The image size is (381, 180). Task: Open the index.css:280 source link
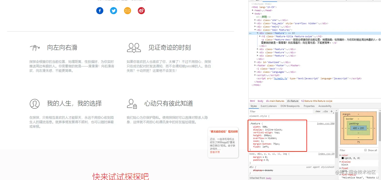coord(326,124)
